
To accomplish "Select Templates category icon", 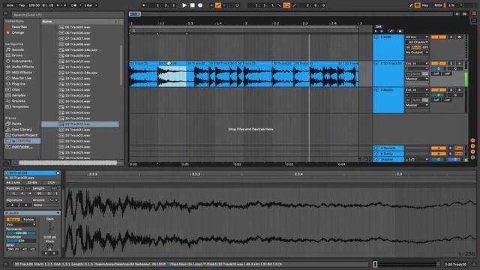I will coord(8,106).
